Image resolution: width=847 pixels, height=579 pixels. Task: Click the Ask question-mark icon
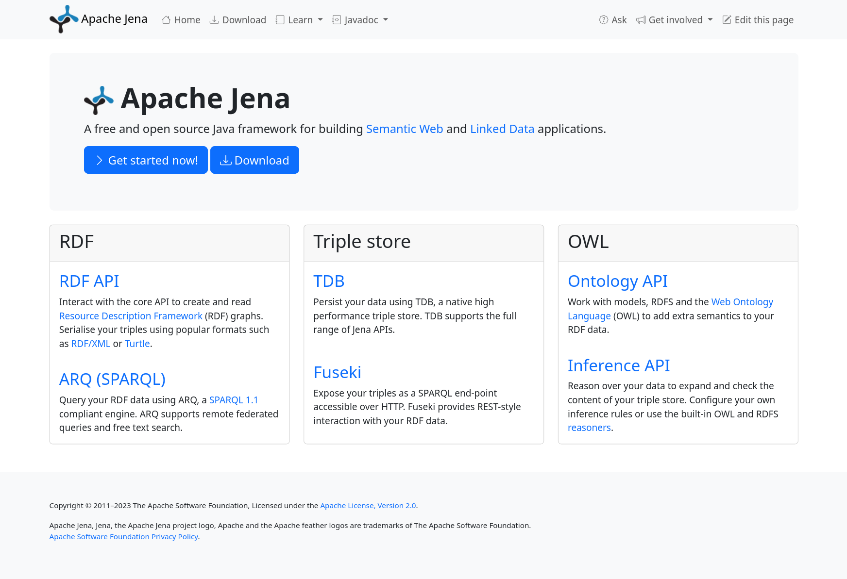pyautogui.click(x=604, y=20)
